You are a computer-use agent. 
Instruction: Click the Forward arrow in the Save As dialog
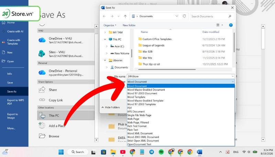[x=112, y=16]
